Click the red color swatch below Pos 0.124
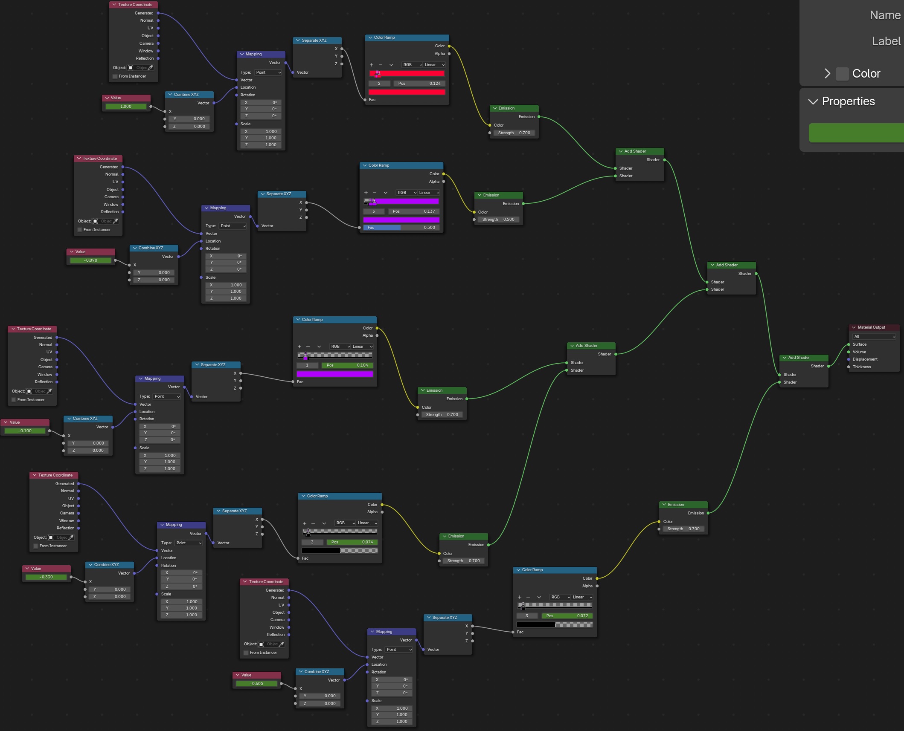The image size is (904, 731). pos(407,92)
